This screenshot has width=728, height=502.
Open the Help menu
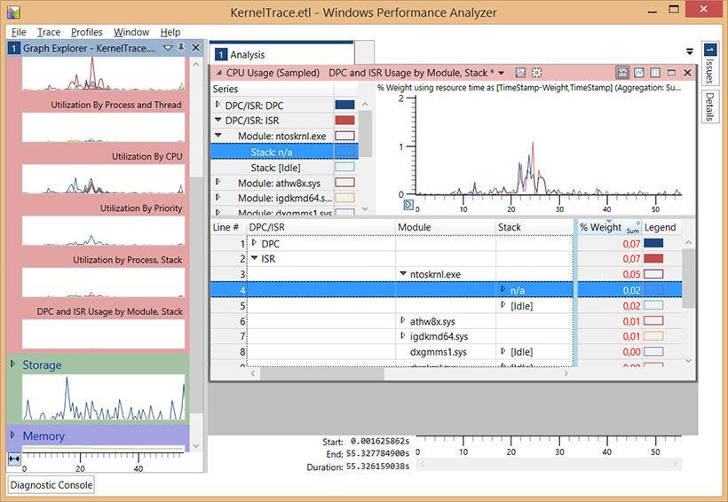click(x=170, y=32)
